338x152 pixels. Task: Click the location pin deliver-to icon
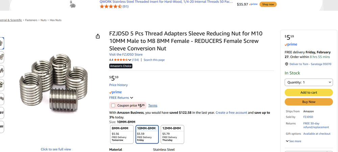click(287, 64)
